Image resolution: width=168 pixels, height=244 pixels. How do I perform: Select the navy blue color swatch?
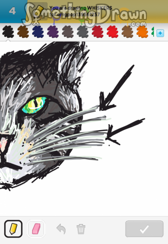38,32
